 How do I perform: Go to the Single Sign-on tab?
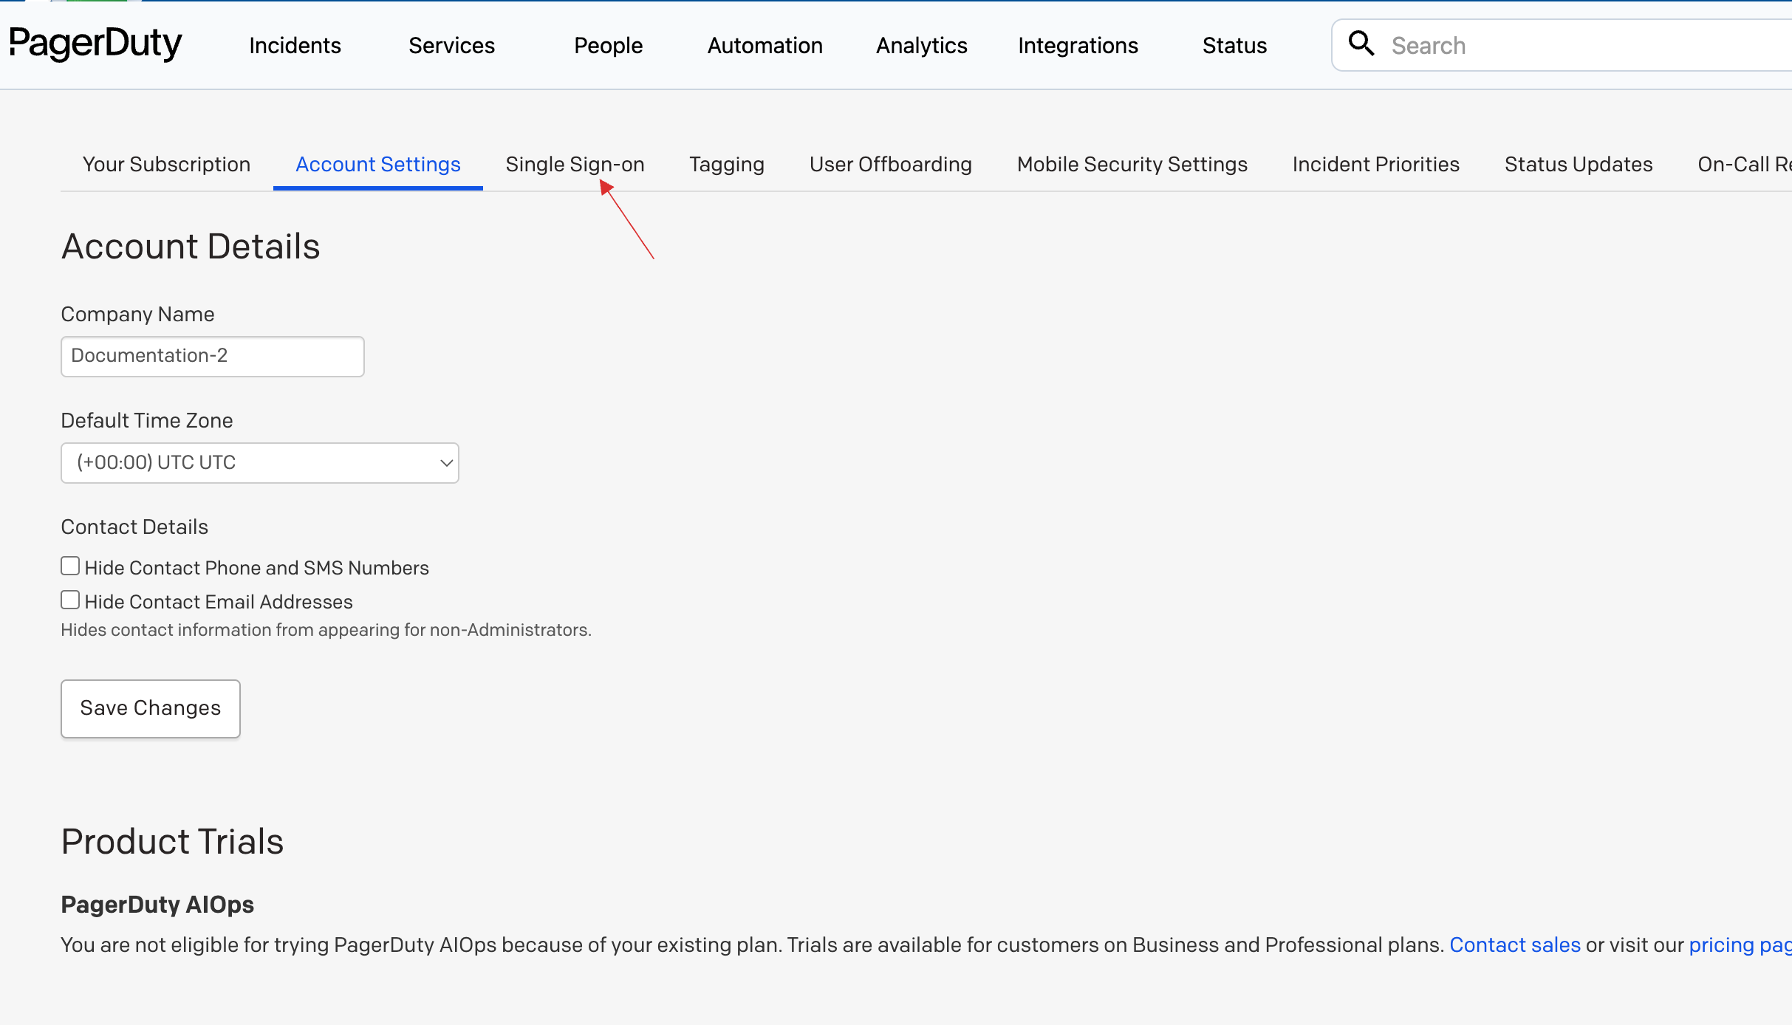[x=575, y=164]
